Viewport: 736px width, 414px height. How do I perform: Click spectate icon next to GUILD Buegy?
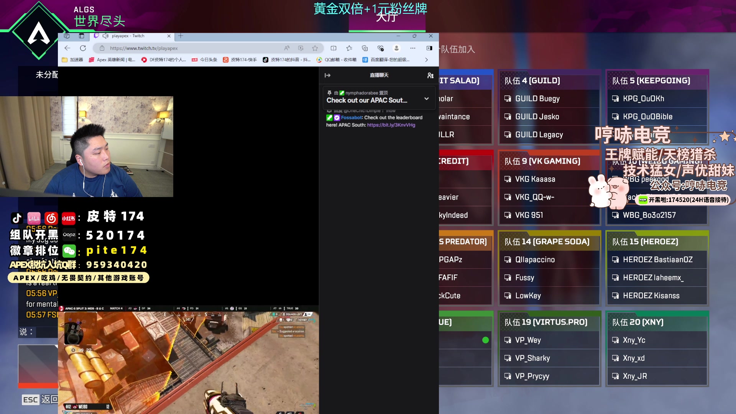(x=508, y=99)
